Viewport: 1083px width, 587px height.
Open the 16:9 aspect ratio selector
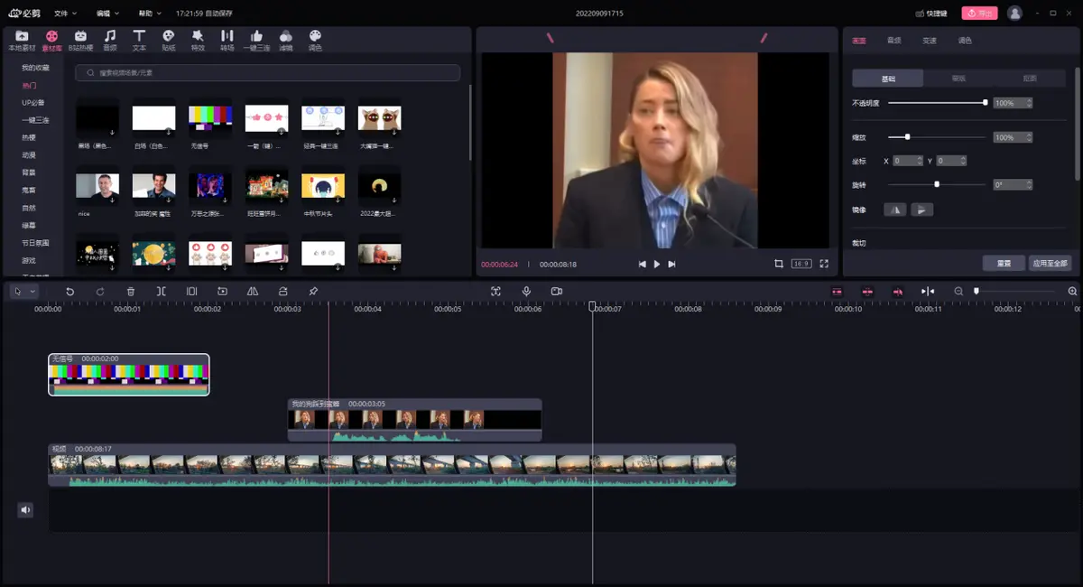[801, 264]
